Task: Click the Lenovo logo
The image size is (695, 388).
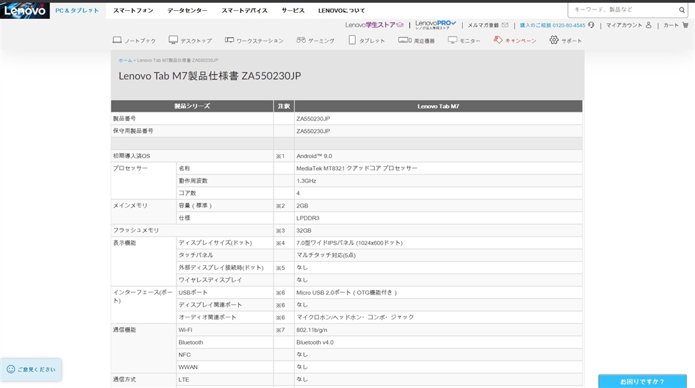Action: tap(25, 10)
